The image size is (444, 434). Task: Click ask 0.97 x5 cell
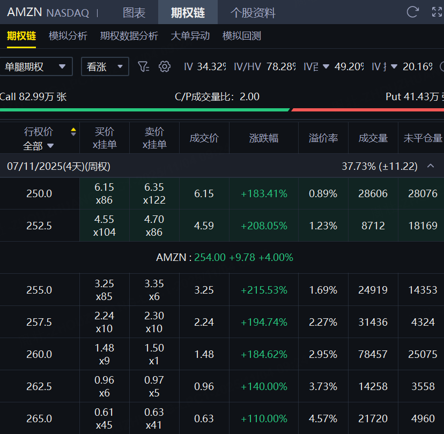coord(154,386)
